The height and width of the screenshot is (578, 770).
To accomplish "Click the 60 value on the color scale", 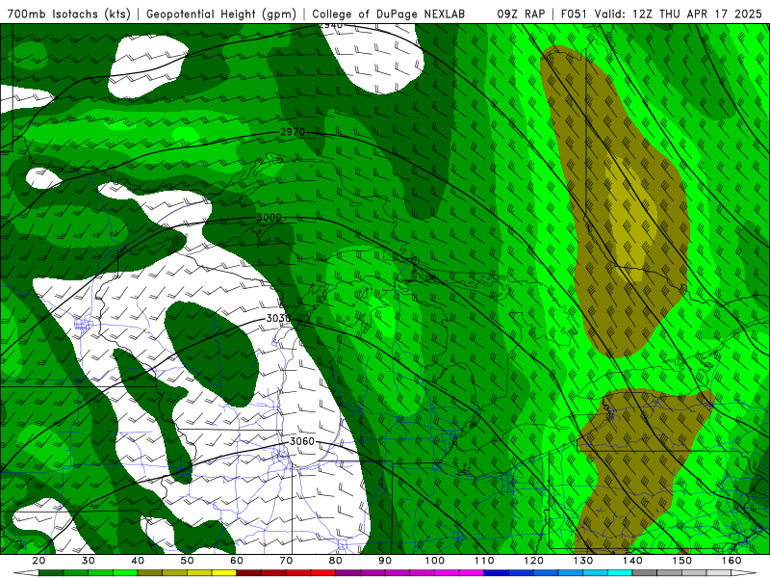I will tap(237, 561).
